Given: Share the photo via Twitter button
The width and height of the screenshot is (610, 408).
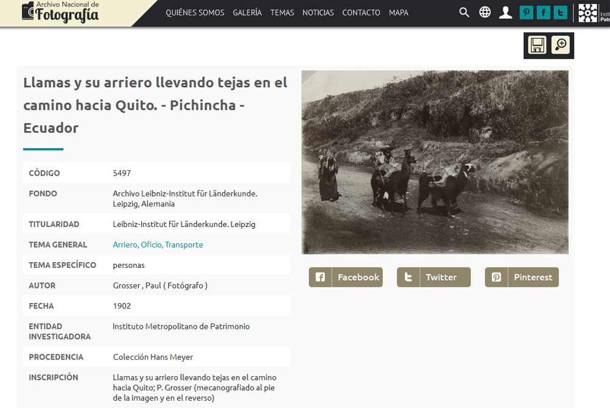Looking at the screenshot, I should (x=434, y=277).
